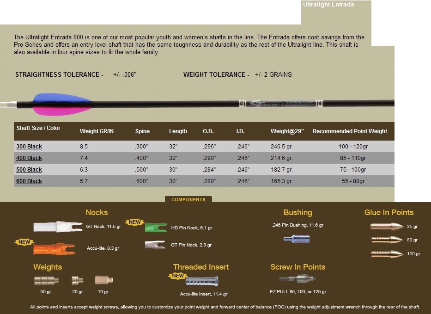Open the 300 Black shaft link
Viewport: 431px width, 314px height.
pos(29,147)
